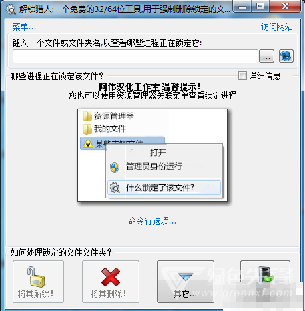
Task: Open the 其它... dropdown button
Action: tap(186, 282)
